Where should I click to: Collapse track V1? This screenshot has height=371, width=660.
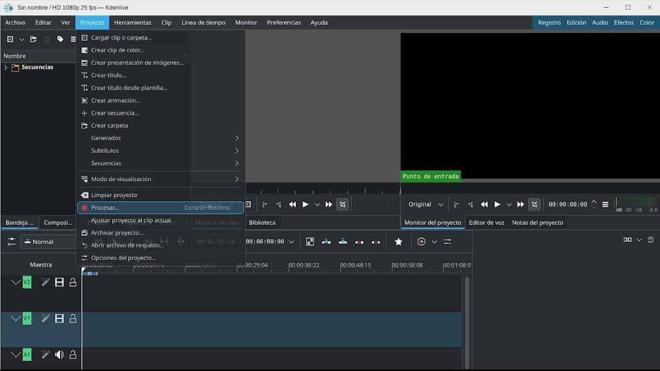pyautogui.click(x=15, y=319)
